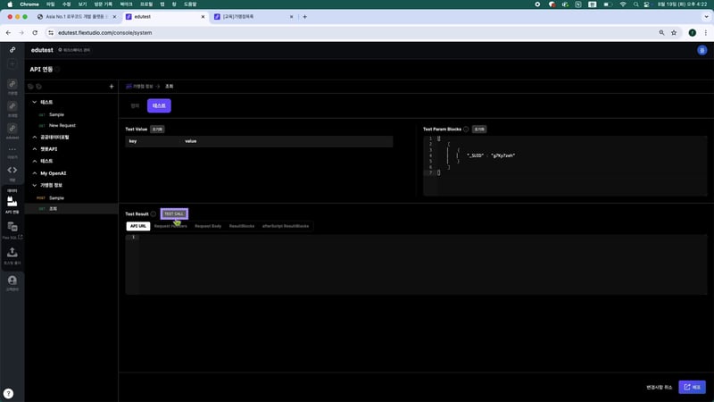Expand the 공공데이터포털 folder
714x402 pixels.
[35, 138]
